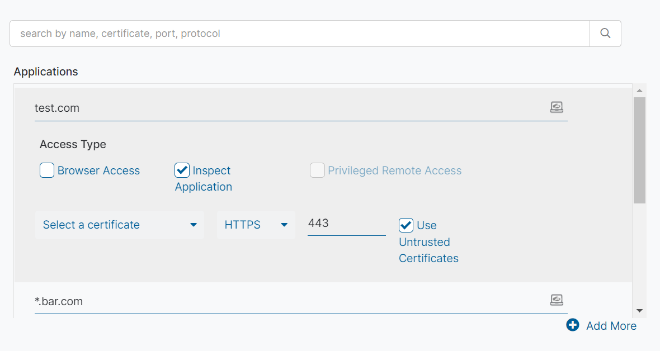Screen dimensions: 660x351
Task: Select the Privileged Remote Access option
Action: pyautogui.click(x=317, y=170)
